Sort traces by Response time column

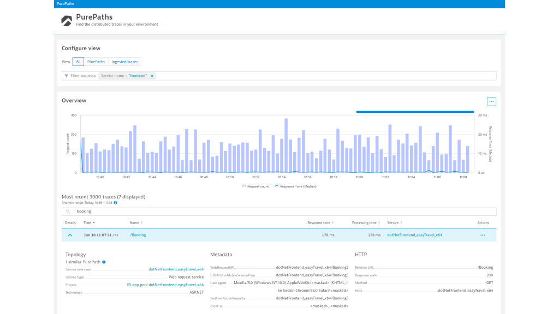coord(320,222)
